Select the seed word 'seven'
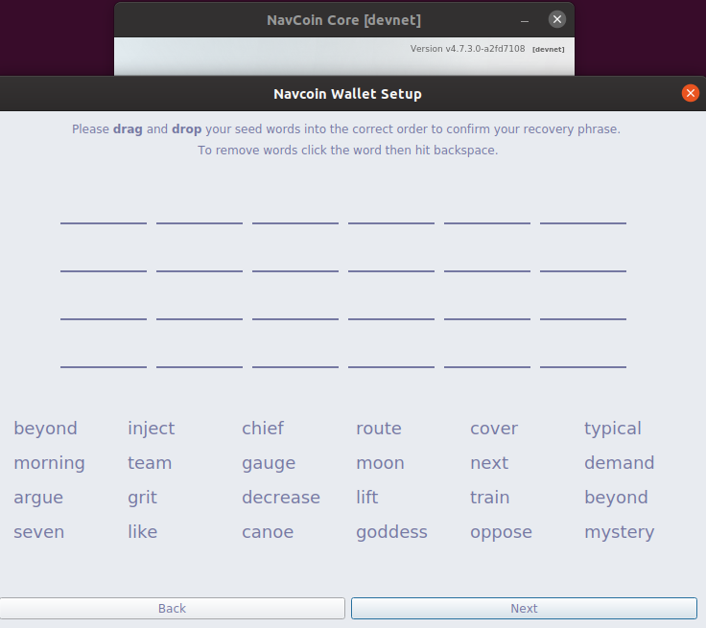Image resolution: width=706 pixels, height=628 pixels. tap(39, 532)
